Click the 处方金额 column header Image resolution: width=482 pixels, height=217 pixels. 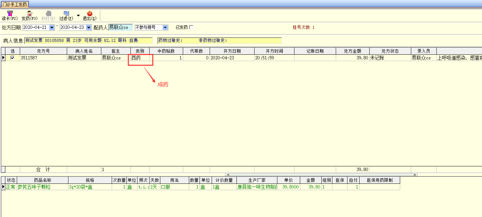(x=353, y=51)
